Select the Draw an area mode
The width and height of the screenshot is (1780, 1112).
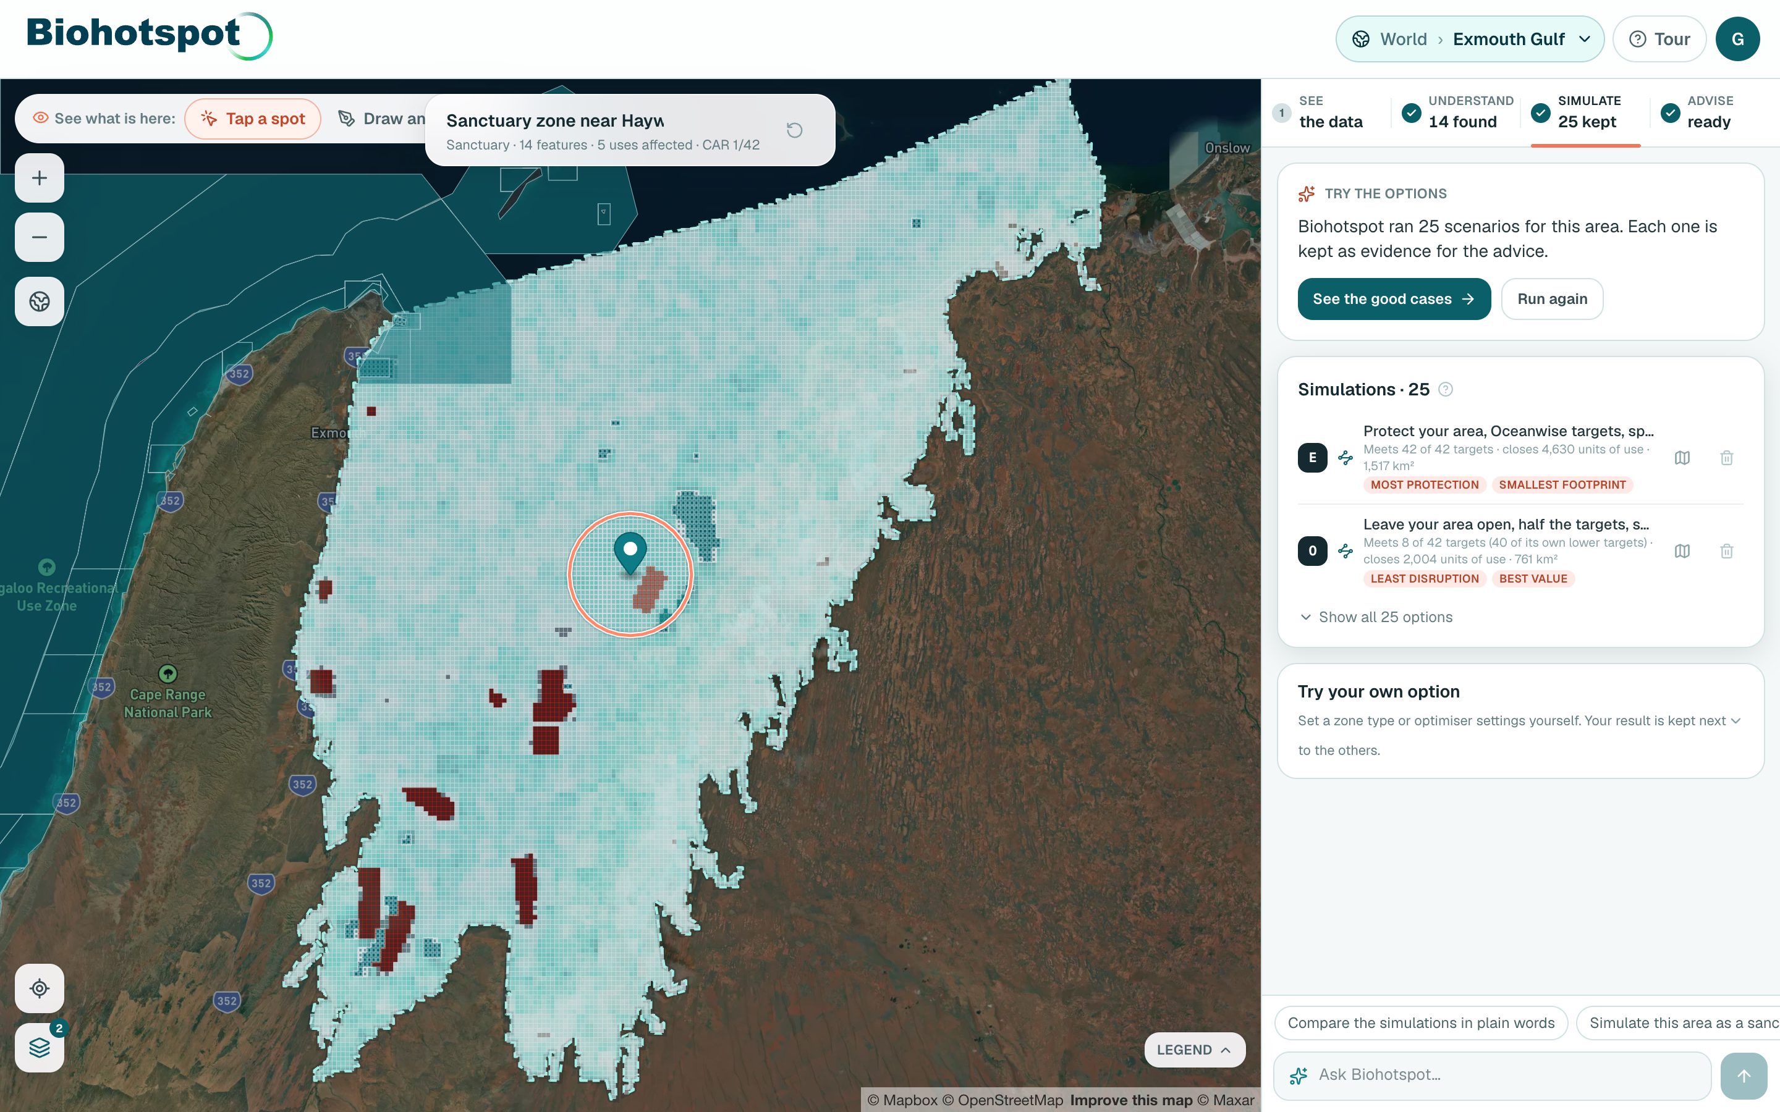[382, 119]
